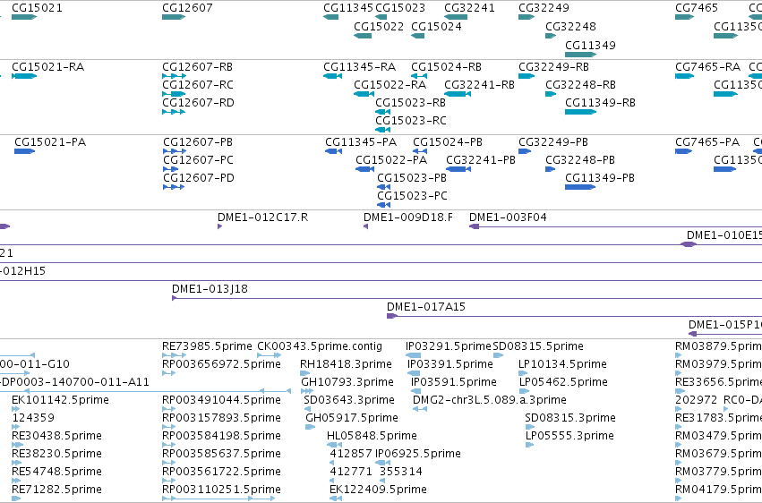762x503 pixels.
Task: Select EST IP06925.5prime
Action: click(383, 463)
